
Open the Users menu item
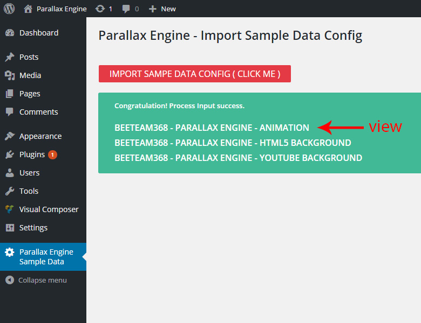coord(29,173)
